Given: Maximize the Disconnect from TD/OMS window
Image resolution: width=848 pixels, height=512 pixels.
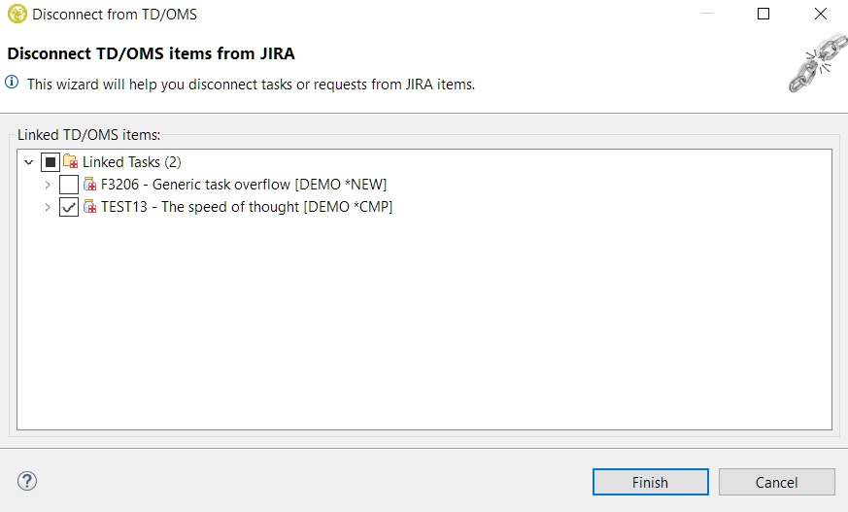Looking at the screenshot, I should 763,15.
